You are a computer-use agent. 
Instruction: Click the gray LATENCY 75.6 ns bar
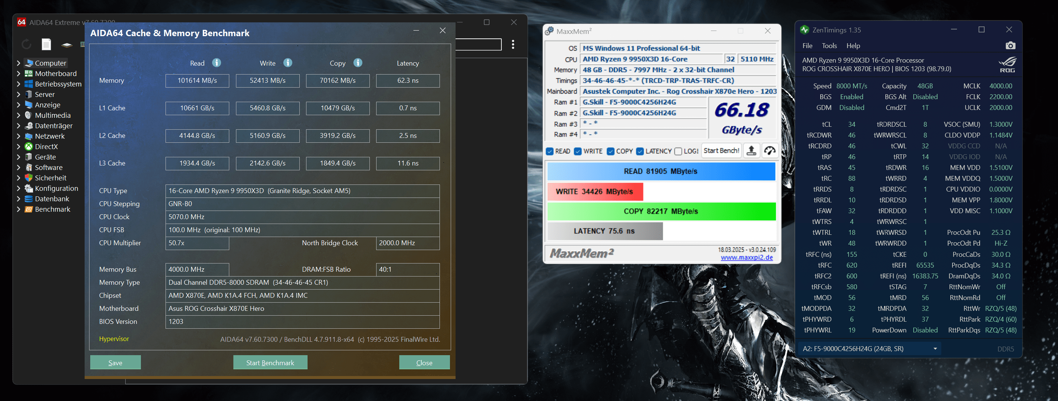coord(605,231)
